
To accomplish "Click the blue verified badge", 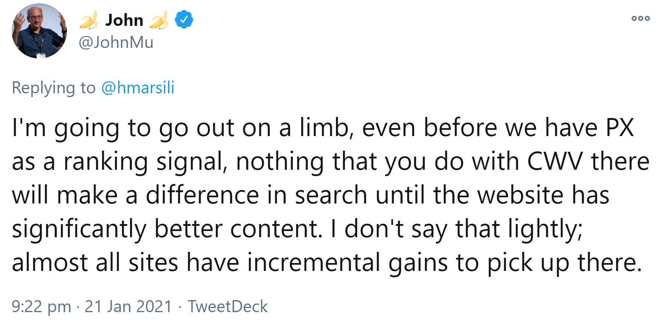I will tap(184, 20).
